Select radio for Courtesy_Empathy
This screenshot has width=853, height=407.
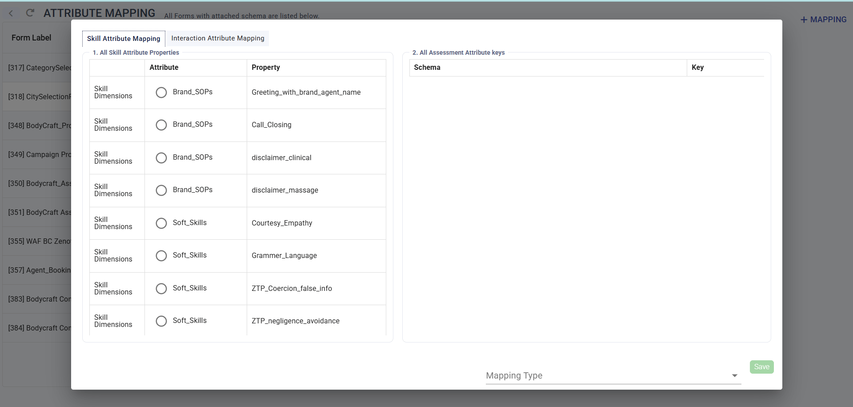pyautogui.click(x=161, y=223)
